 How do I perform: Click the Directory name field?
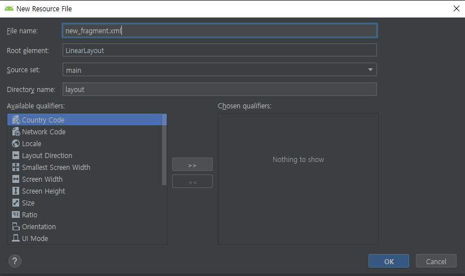coord(220,89)
